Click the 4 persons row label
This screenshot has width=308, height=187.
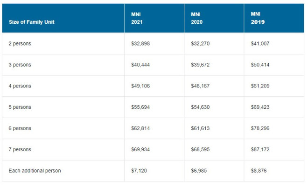(x=20, y=86)
